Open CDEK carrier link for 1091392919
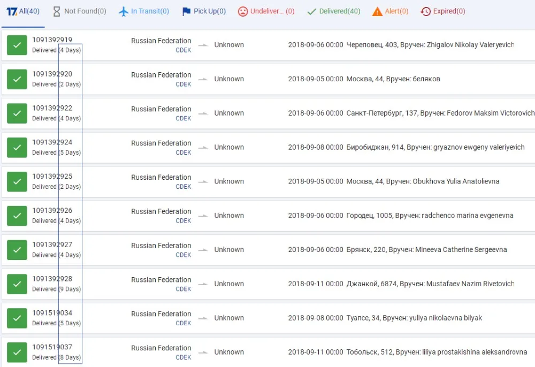 [183, 50]
